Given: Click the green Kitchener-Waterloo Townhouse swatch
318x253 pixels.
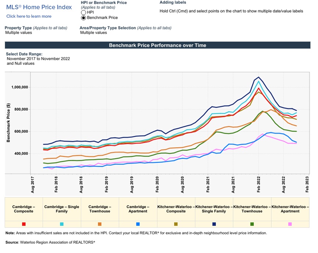Looking at the screenshot, I should coord(252,224).
